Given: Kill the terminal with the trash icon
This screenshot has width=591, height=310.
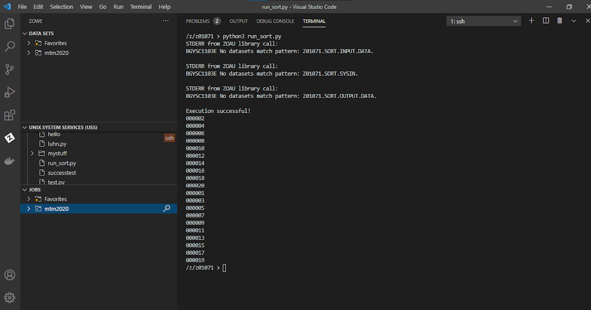Looking at the screenshot, I should coord(561,21).
